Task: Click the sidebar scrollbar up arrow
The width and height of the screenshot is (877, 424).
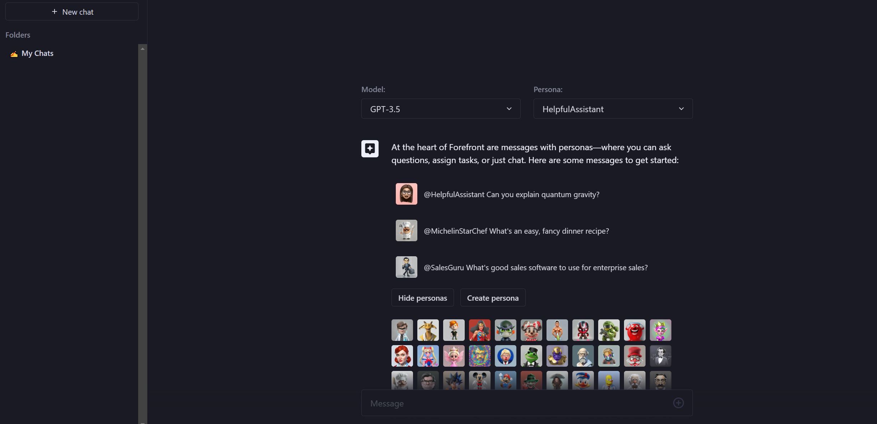Action: coord(142,49)
